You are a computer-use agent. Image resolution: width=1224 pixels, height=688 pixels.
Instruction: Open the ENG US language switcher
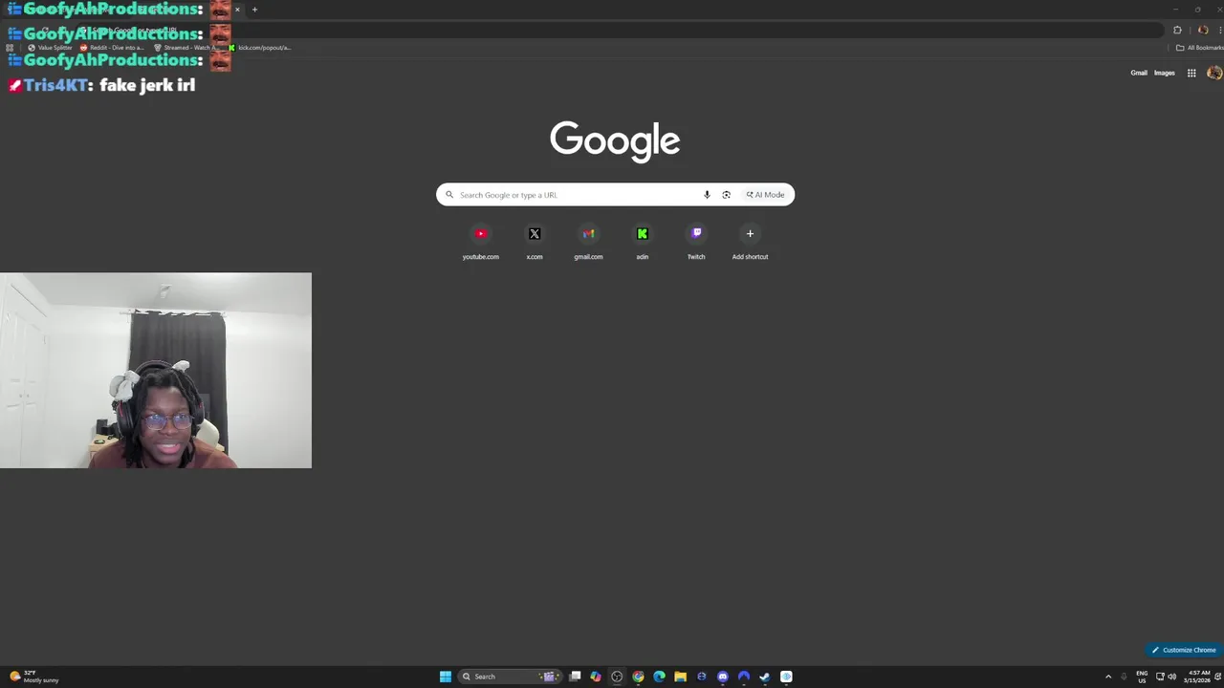[1142, 677]
